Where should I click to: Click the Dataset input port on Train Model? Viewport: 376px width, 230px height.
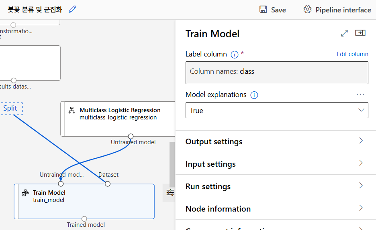(108, 184)
